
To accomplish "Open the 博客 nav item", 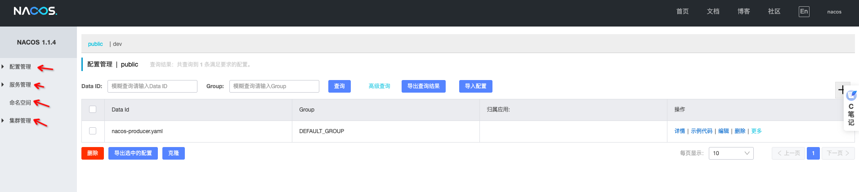I will coord(743,12).
